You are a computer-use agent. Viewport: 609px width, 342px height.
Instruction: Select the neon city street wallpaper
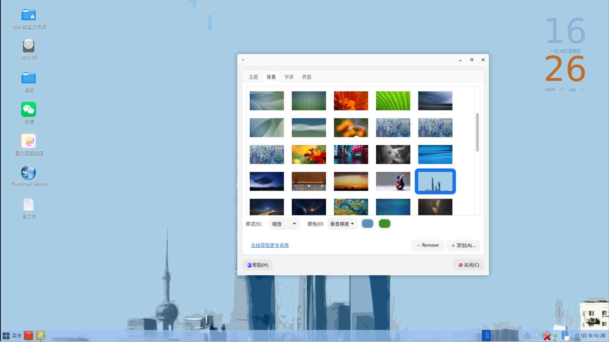(x=351, y=154)
